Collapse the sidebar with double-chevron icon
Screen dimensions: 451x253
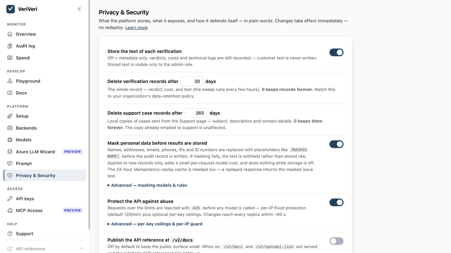pyautogui.click(x=79, y=9)
